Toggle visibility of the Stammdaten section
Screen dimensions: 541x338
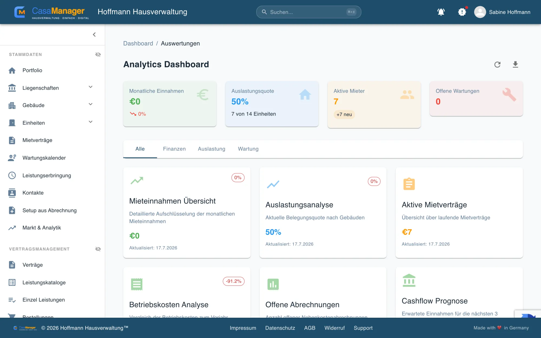98,55
